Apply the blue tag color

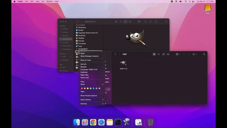94,89
